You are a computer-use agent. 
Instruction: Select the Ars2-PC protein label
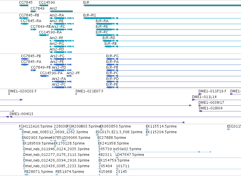[59, 84]
